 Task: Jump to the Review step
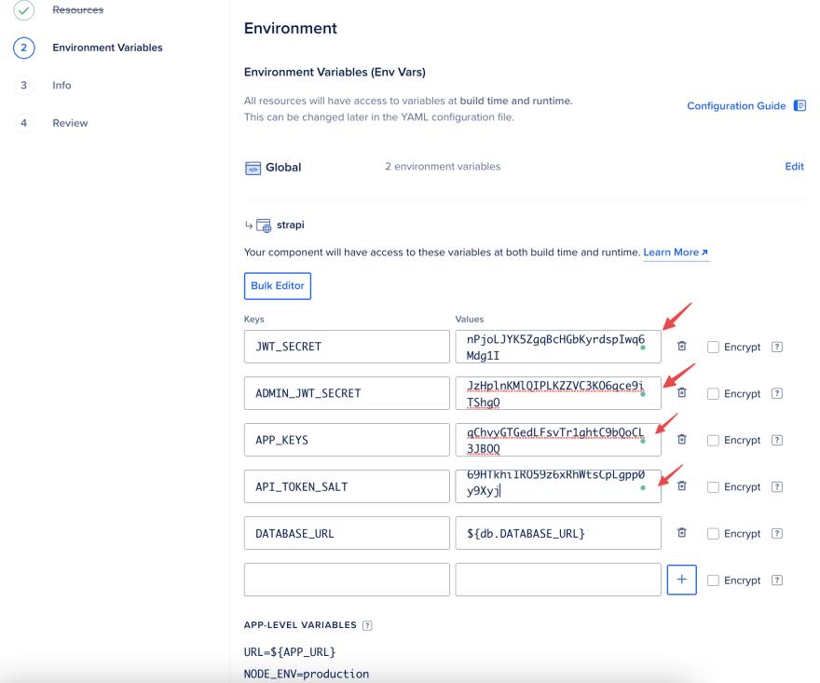(70, 123)
